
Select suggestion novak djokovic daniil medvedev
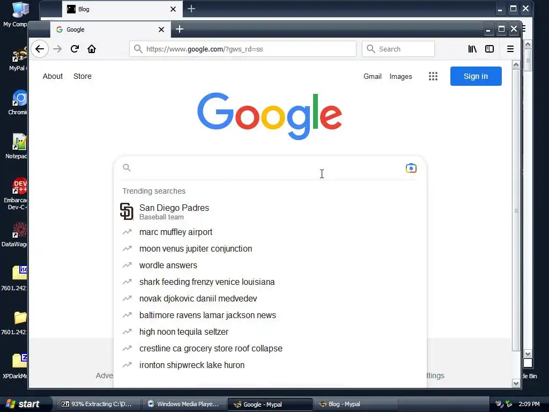pyautogui.click(x=269, y=298)
